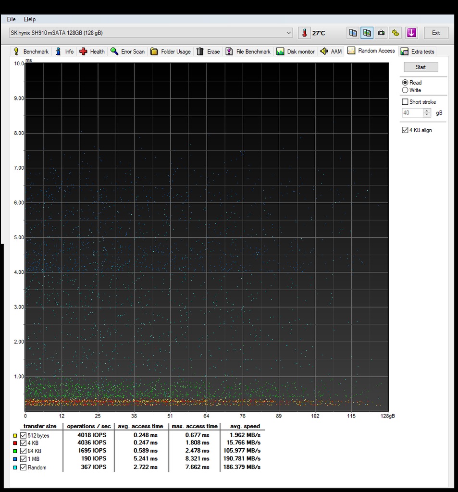Click the 1.962 MB/s average speed

245,435
